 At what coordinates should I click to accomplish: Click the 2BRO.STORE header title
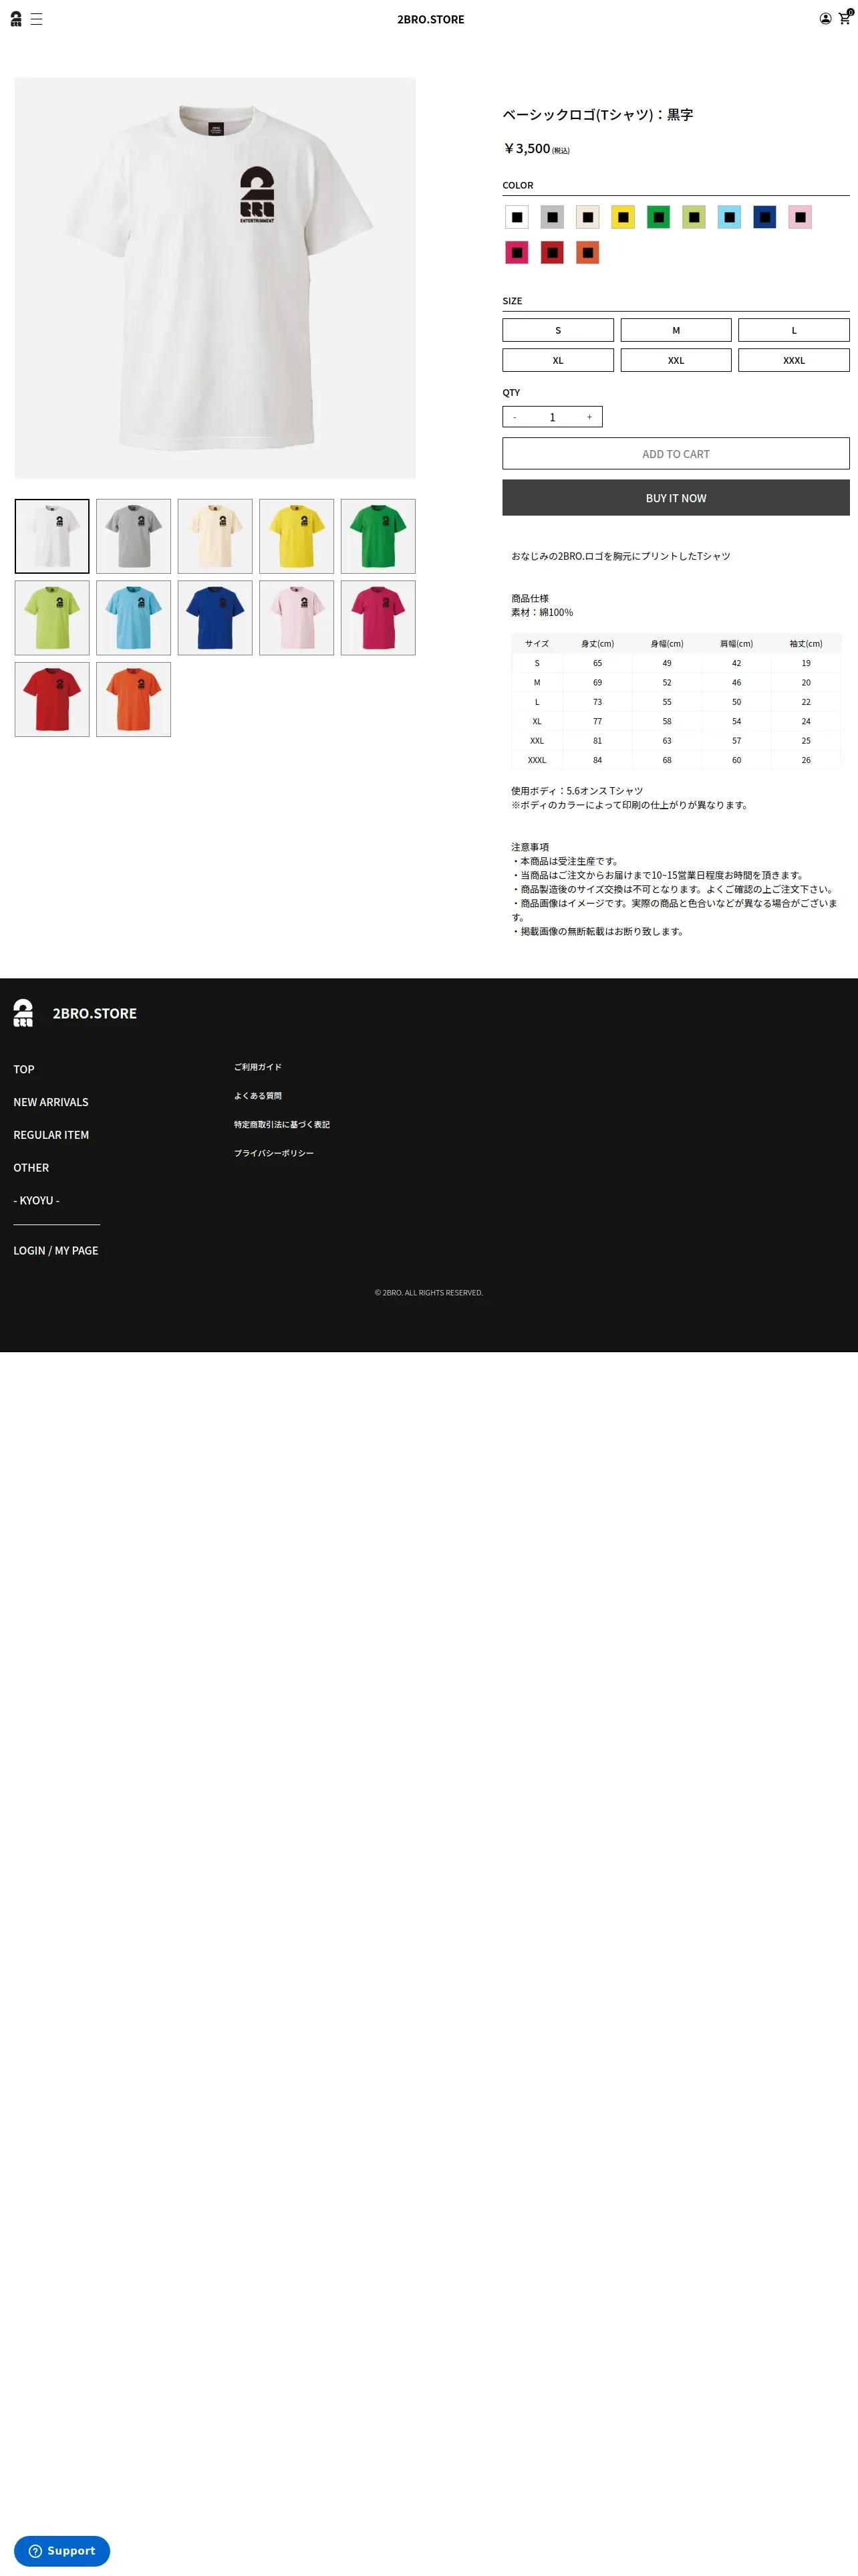[x=430, y=19]
